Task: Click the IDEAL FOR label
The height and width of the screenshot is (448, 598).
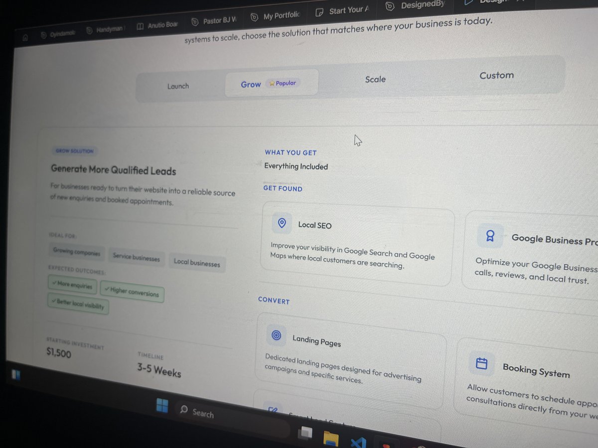Action: coord(63,235)
